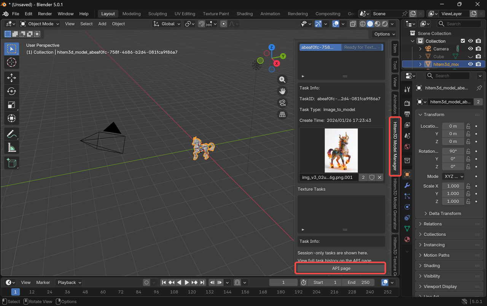The width and height of the screenshot is (487, 306).
Task: Switch to the Sculpting workspace tab
Action: 158,14
